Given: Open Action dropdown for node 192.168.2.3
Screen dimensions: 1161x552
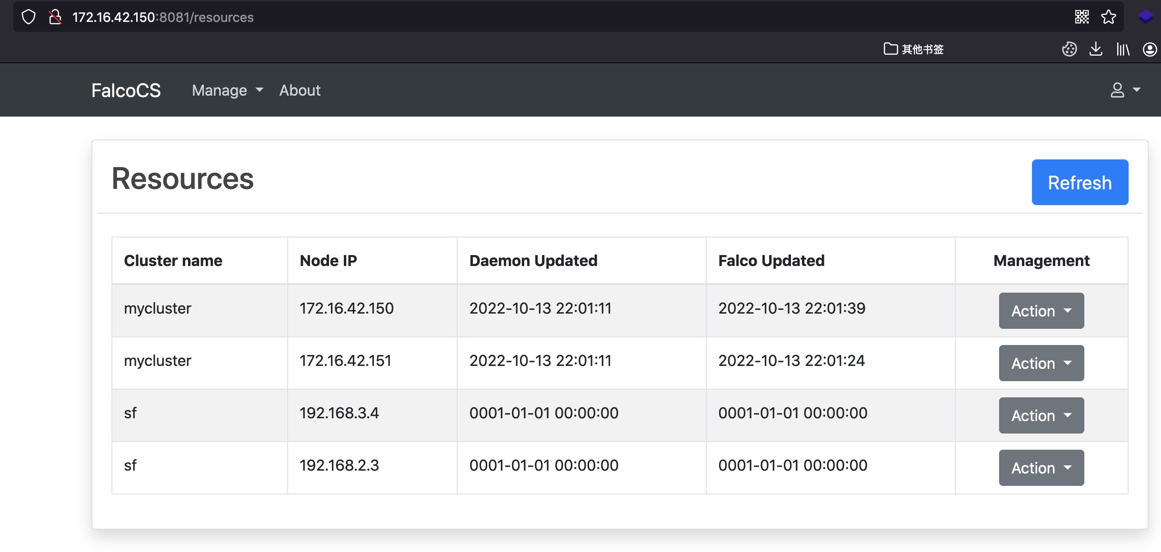Looking at the screenshot, I should pos(1041,468).
